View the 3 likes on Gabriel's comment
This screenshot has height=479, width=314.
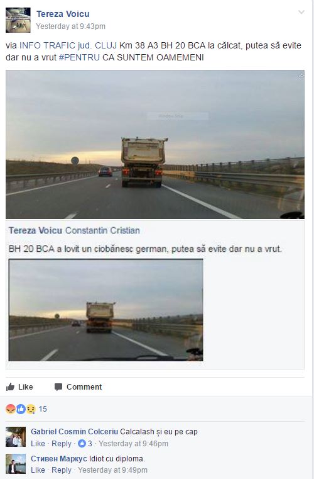(x=85, y=444)
